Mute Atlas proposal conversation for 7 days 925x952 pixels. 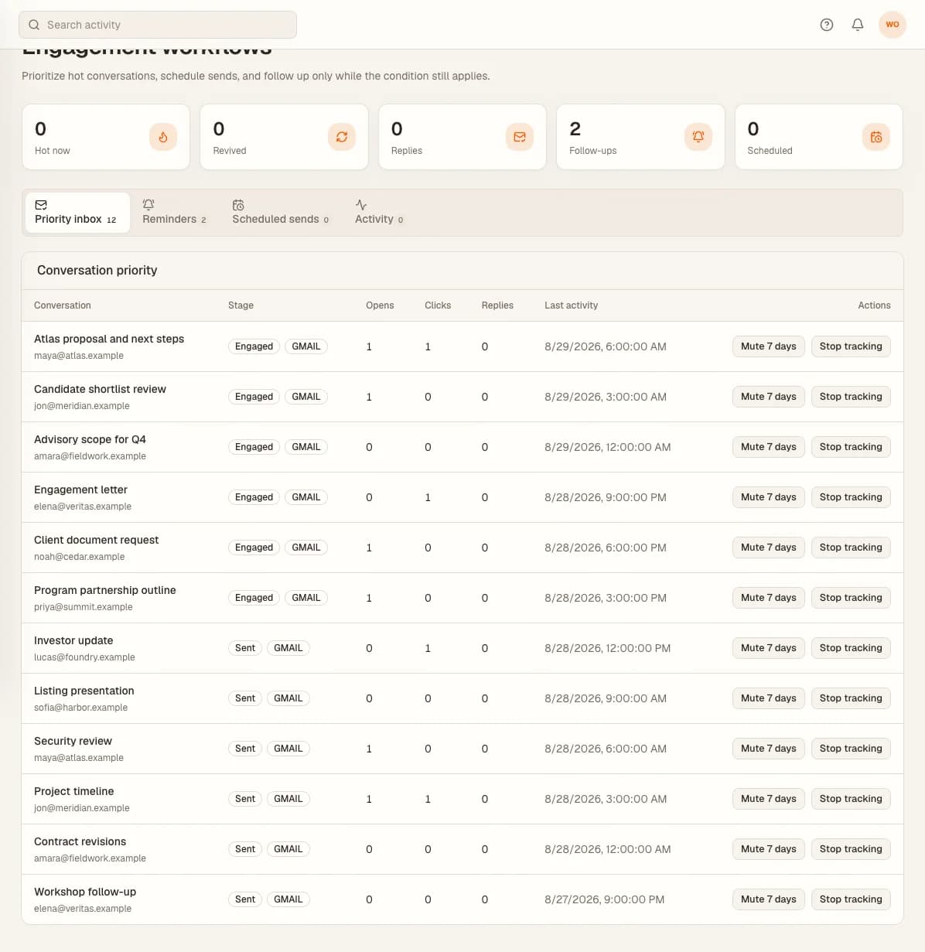pos(768,346)
